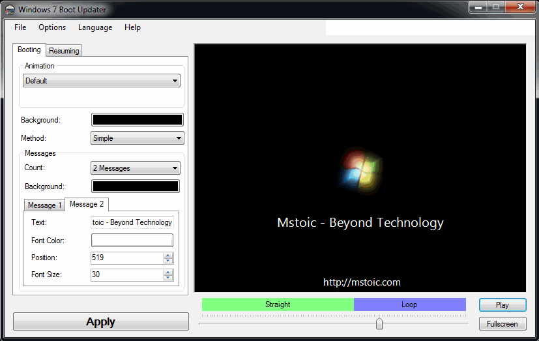Image resolution: width=539 pixels, height=341 pixels.
Task: Select the Message 1 tab
Action: [45, 205]
